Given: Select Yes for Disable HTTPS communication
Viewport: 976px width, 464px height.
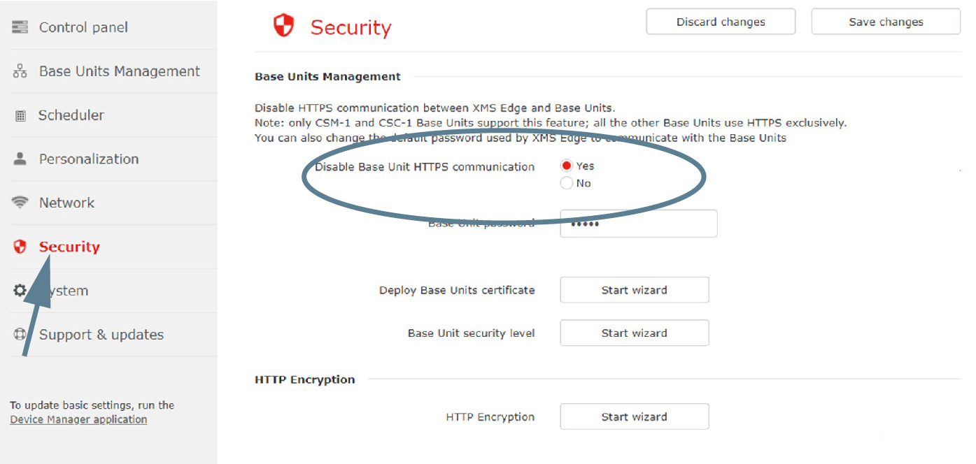Looking at the screenshot, I should 567,166.
